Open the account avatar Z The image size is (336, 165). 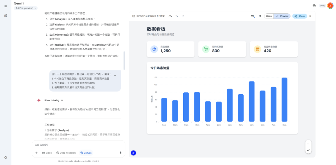pos(330,6)
